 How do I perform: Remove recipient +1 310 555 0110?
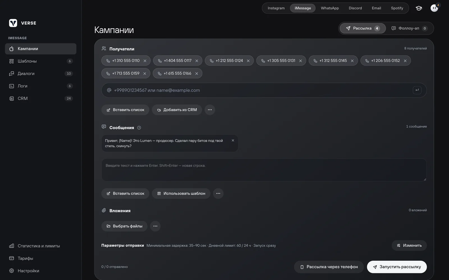(145, 61)
